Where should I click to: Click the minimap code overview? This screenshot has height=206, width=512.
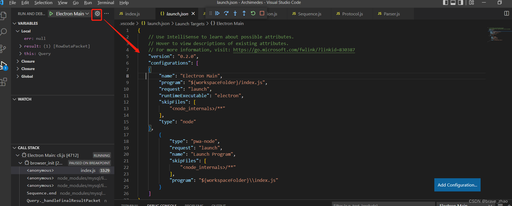tap(496, 34)
